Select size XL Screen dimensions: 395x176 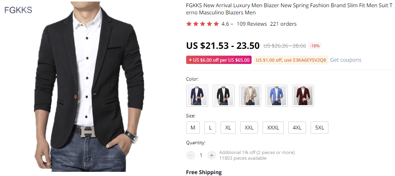click(228, 128)
